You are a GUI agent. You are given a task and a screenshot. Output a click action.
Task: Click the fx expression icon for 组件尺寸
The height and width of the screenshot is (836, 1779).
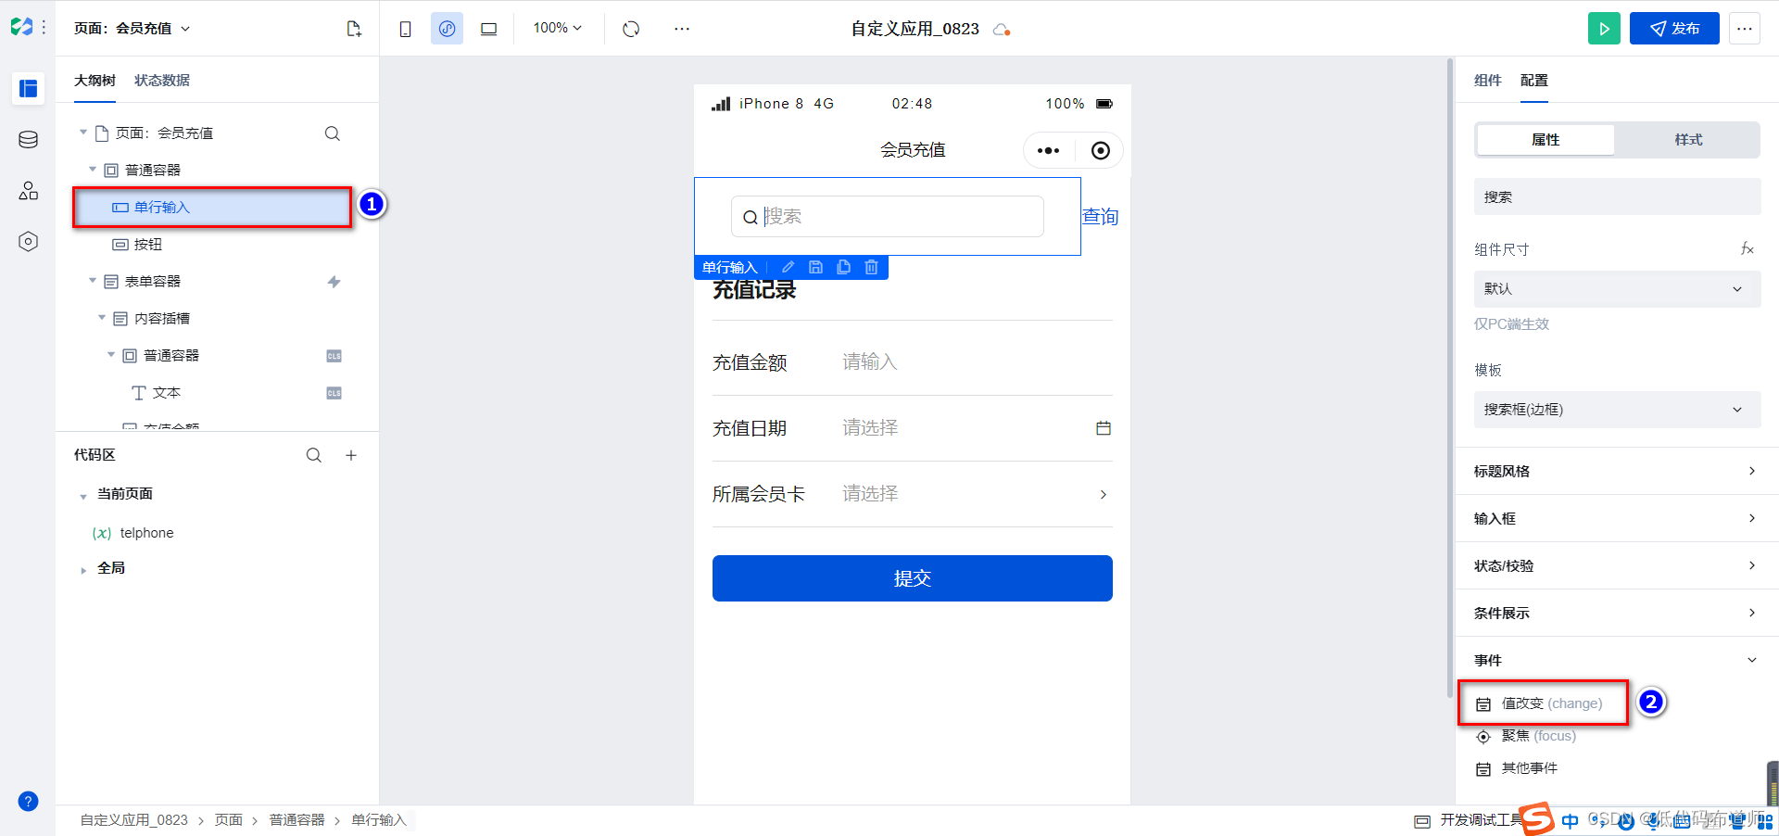1747,248
